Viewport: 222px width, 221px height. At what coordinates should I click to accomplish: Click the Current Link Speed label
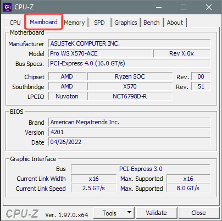click(41, 189)
